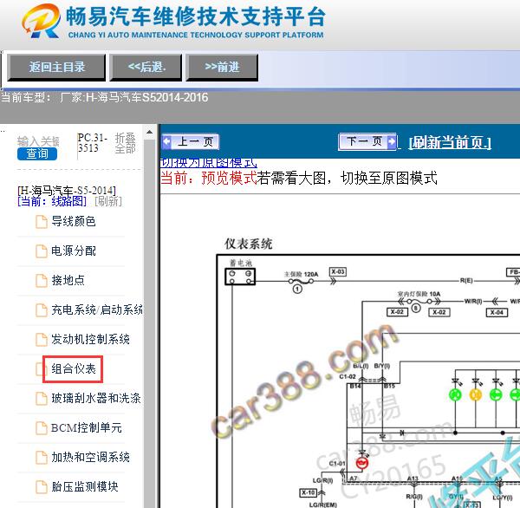Click the C1-02 connector label
Screen dimensions: 520x508
pos(348,376)
